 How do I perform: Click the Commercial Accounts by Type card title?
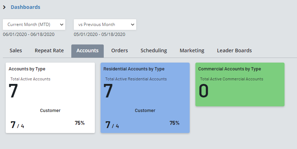[x=230, y=69]
